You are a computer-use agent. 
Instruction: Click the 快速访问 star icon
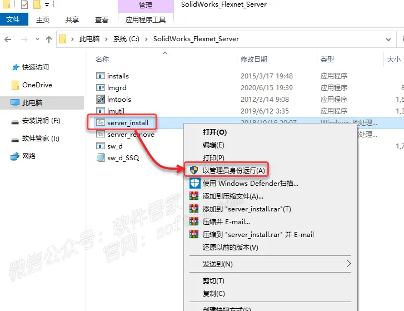coord(16,67)
